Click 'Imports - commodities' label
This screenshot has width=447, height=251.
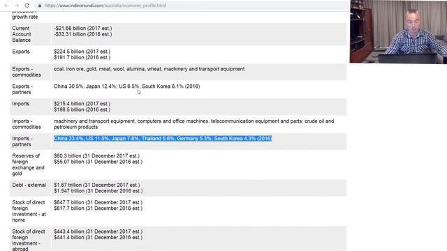pos(27,124)
